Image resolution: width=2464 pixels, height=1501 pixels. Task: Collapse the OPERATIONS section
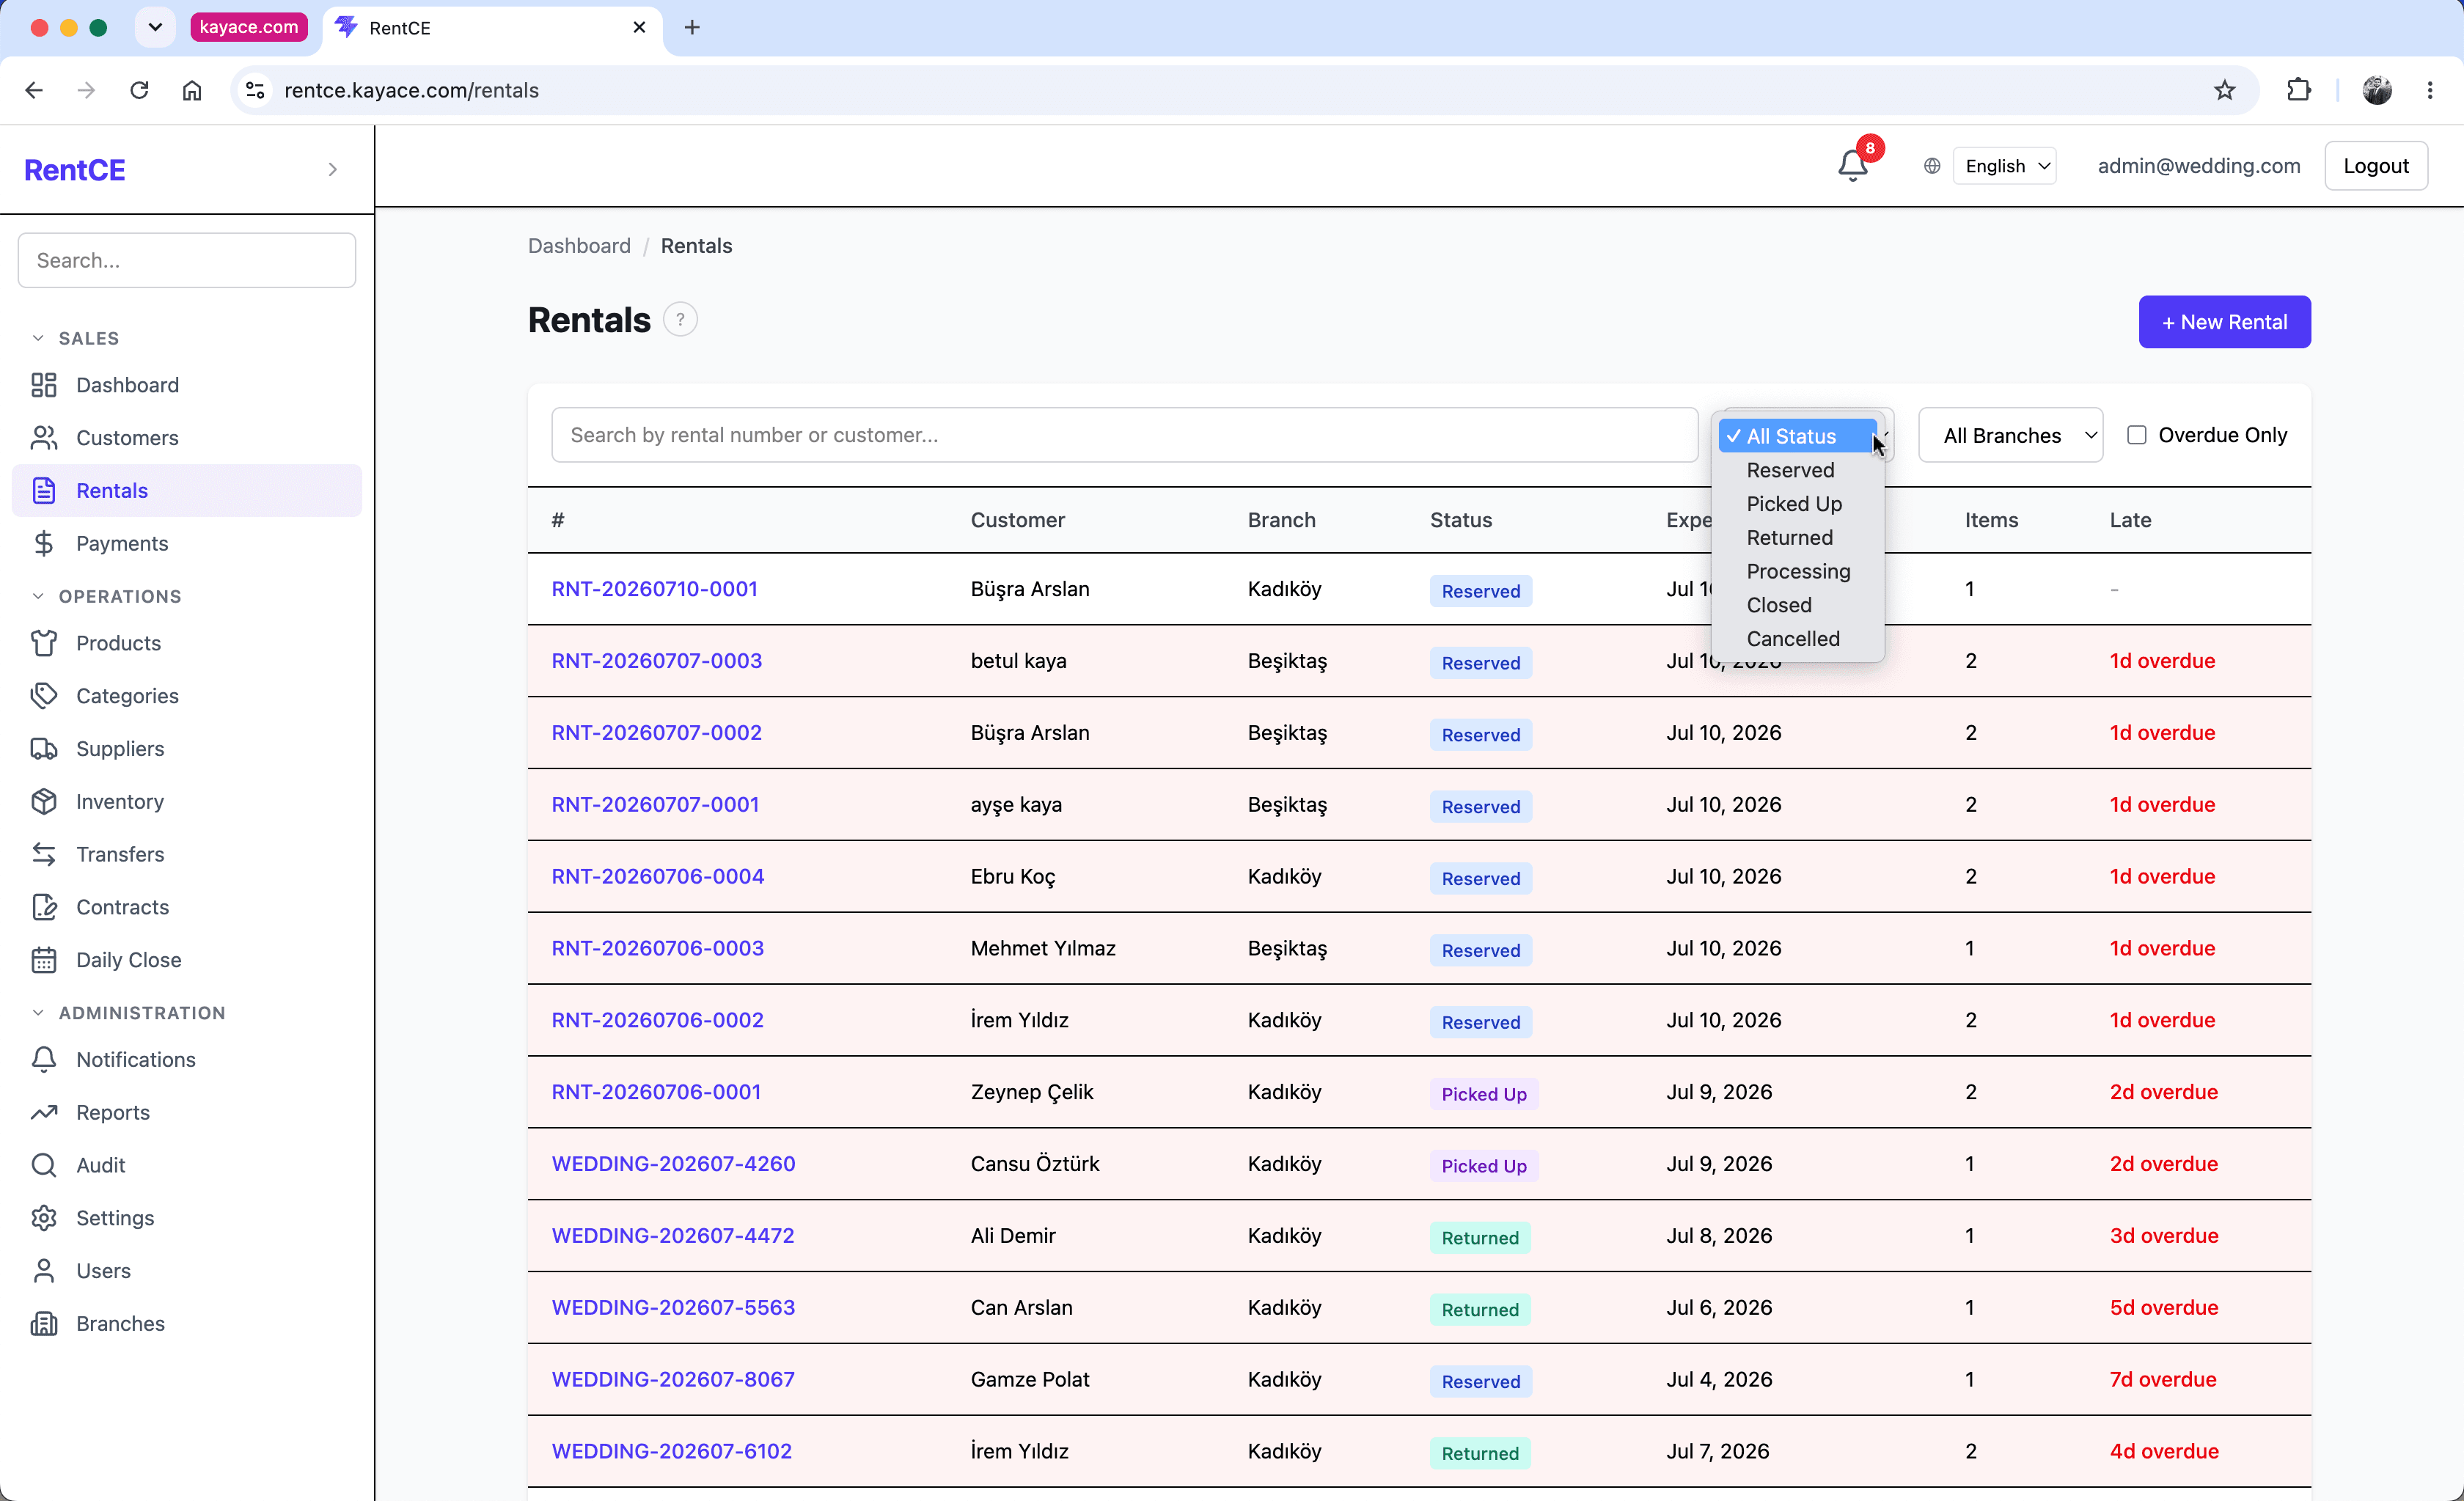pos(38,596)
